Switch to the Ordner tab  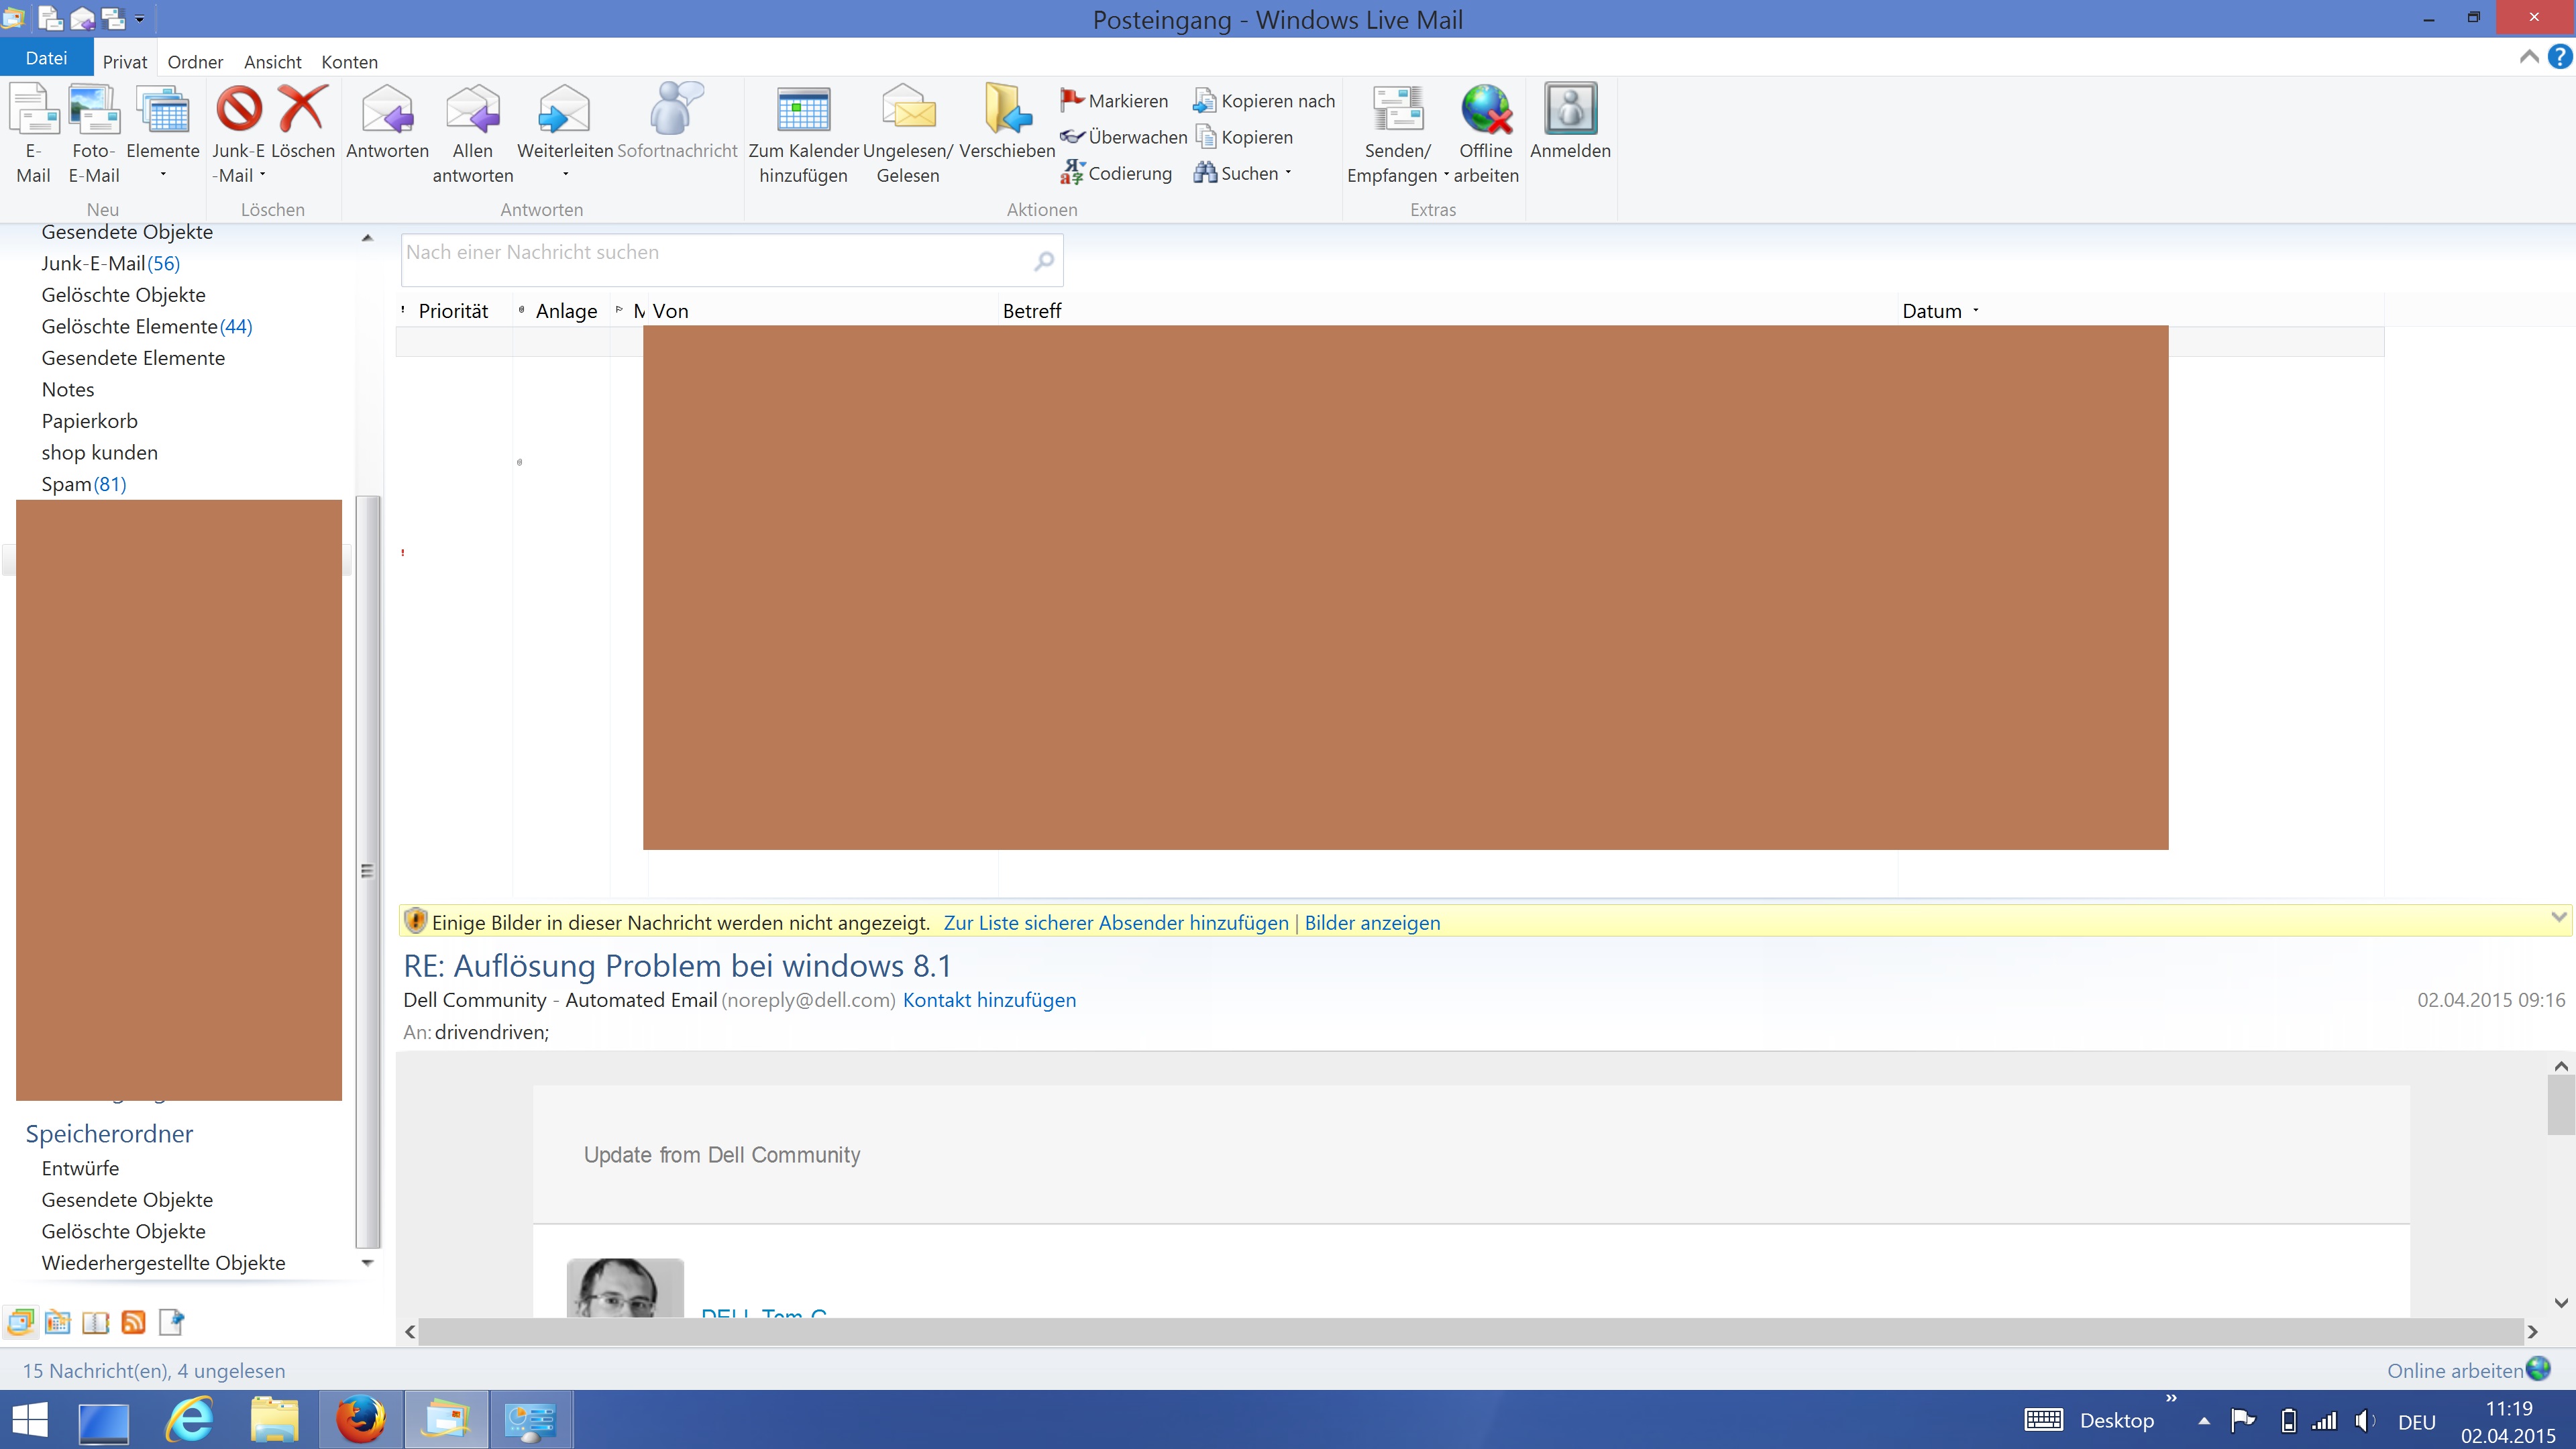click(x=195, y=62)
